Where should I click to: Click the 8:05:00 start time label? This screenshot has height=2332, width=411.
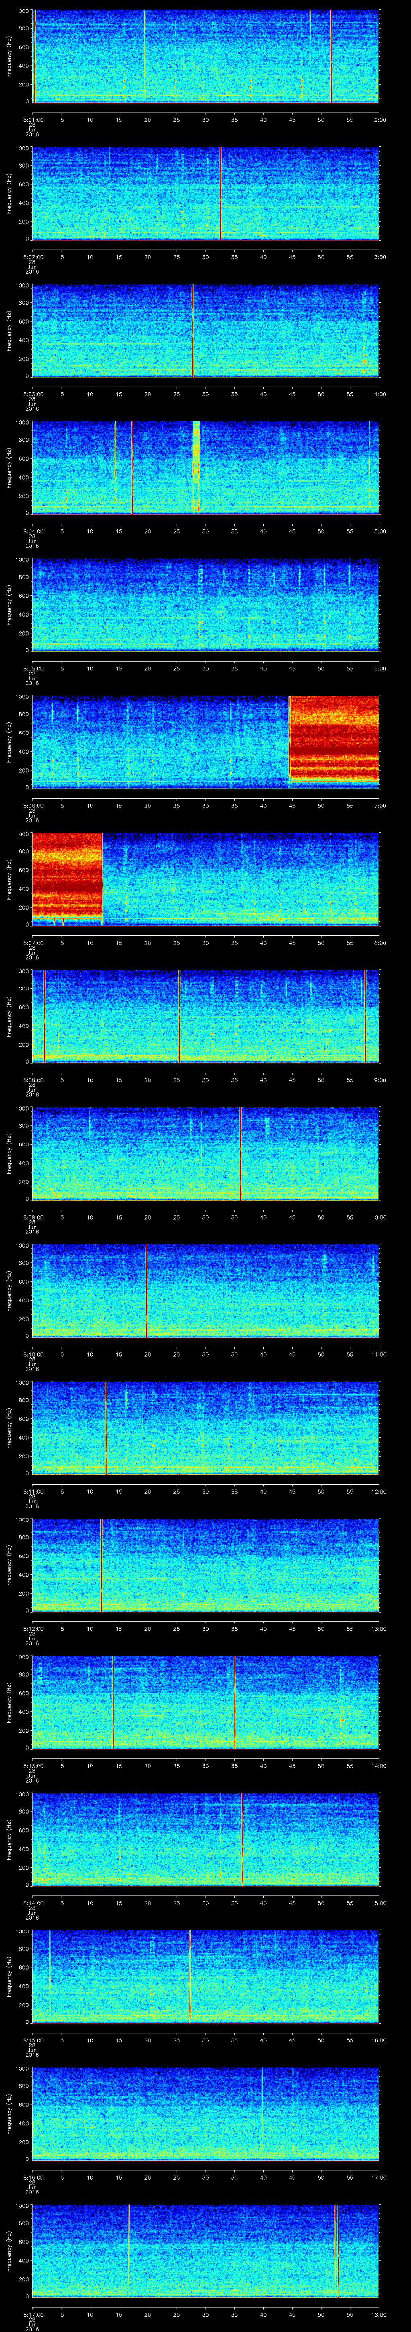(x=33, y=669)
